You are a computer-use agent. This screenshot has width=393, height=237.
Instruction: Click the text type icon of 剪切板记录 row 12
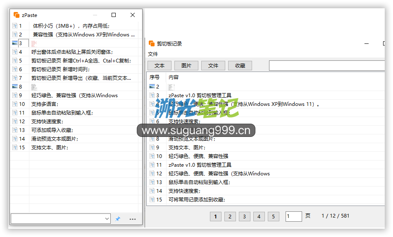click(x=152, y=174)
